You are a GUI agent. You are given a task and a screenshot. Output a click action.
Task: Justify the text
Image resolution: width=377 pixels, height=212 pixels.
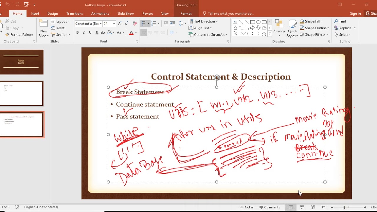163,32
